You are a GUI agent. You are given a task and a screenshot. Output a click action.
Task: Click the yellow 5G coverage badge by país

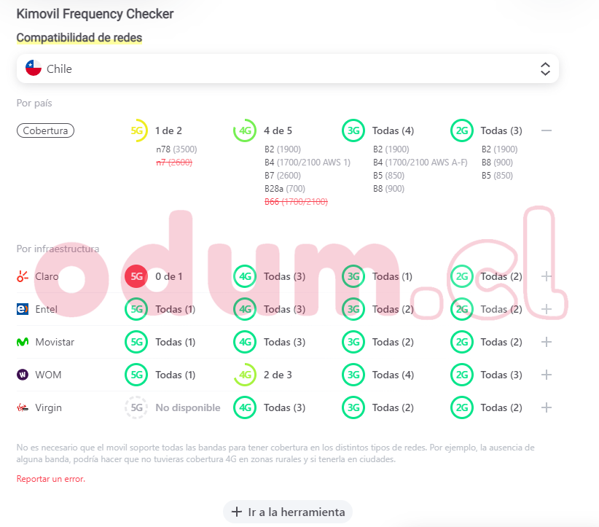click(x=138, y=131)
